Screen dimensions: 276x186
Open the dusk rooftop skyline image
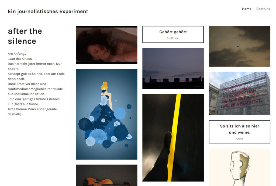tap(173, 68)
